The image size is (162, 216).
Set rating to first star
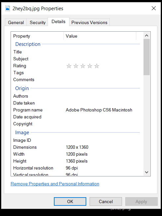tap(69, 66)
